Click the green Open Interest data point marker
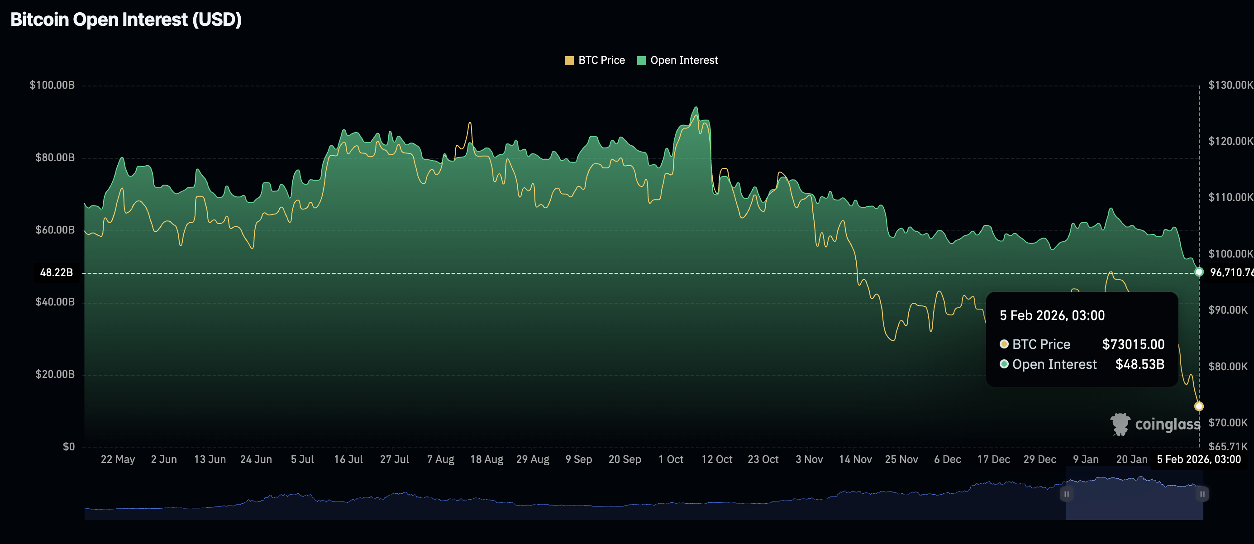 1199,272
